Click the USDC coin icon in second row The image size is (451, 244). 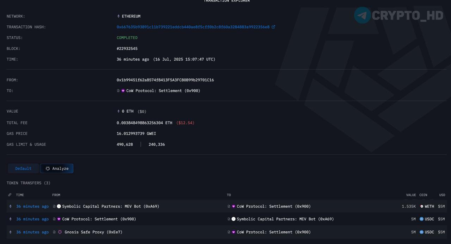tap(421, 219)
